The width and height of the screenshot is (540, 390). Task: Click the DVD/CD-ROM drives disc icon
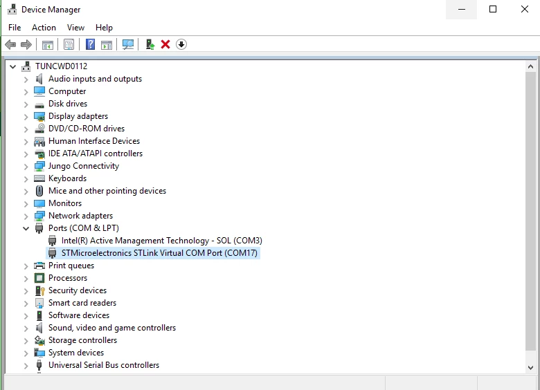[39, 129]
